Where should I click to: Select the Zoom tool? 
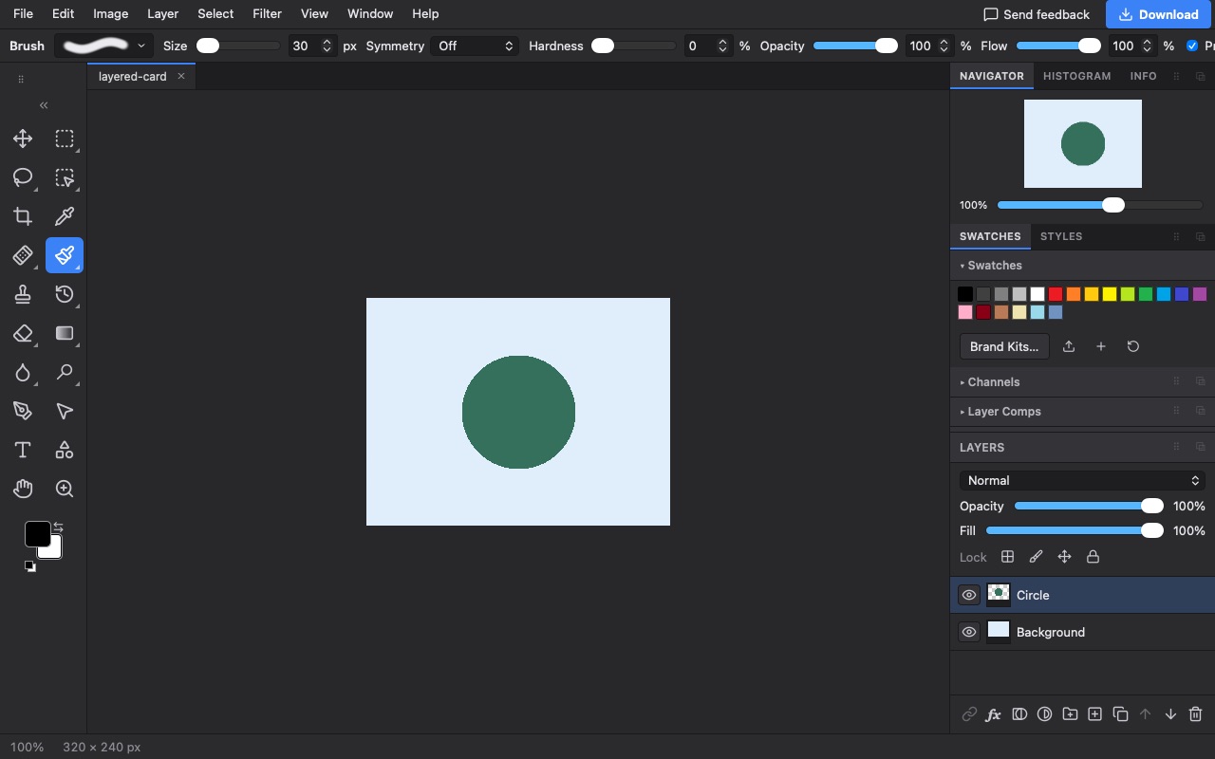tap(65, 489)
